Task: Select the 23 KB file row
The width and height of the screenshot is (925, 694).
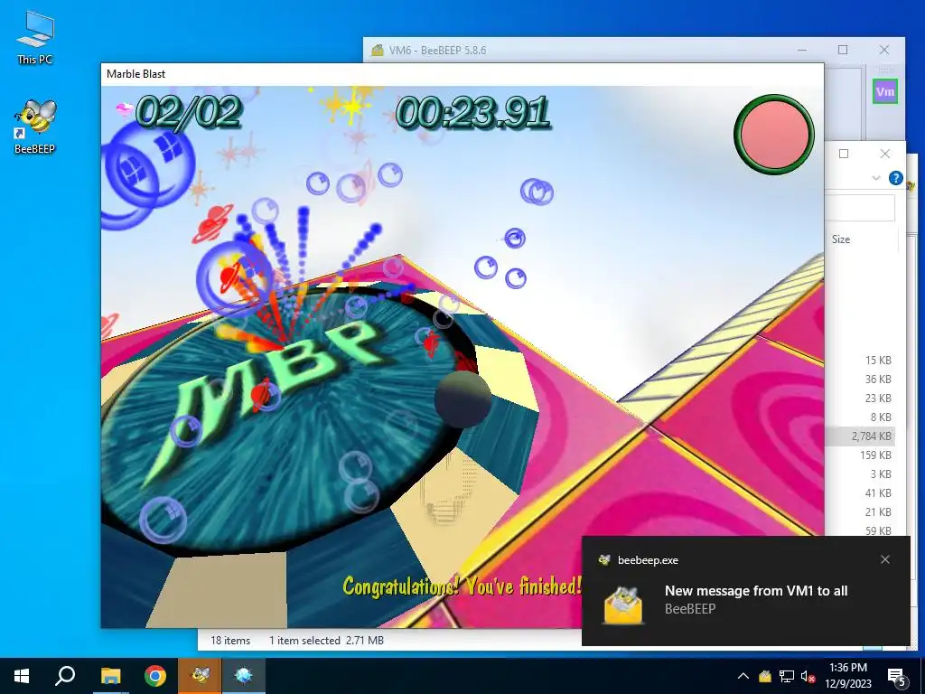Action: 861,398
